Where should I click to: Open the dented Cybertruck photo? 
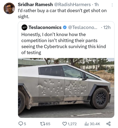pyautogui.click(x=66, y=88)
